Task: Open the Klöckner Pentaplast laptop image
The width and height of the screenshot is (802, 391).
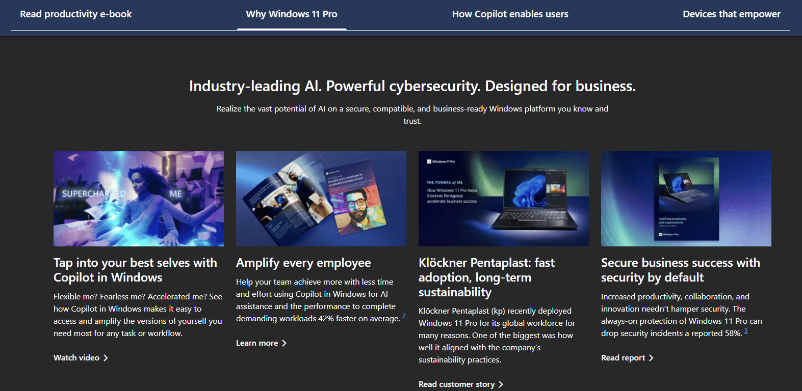Action: click(x=504, y=199)
